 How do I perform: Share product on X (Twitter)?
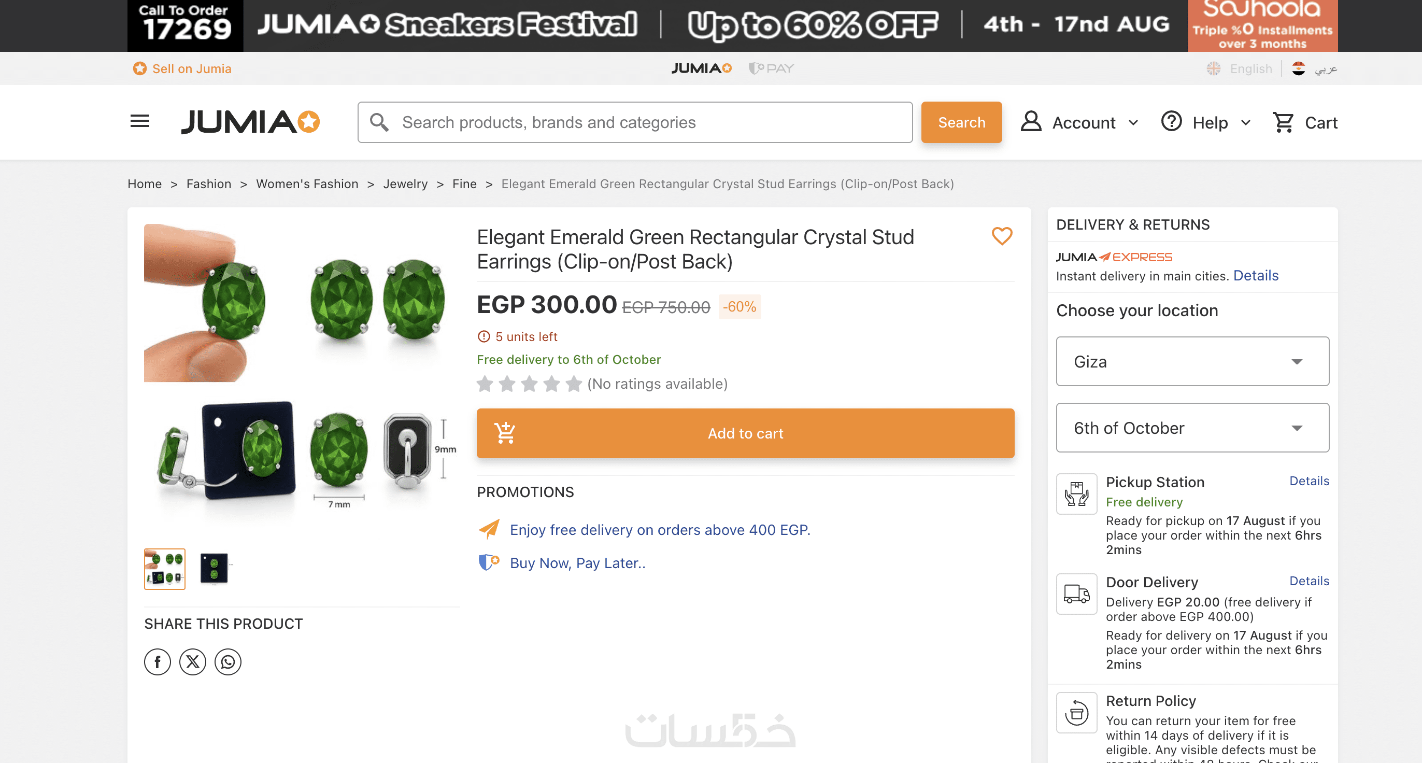pos(193,661)
